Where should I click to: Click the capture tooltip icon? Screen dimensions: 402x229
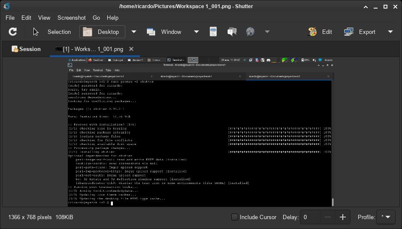(x=232, y=32)
